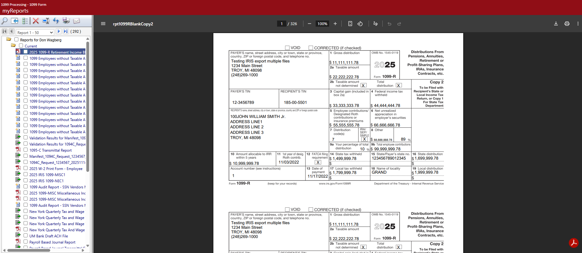
Task: Email report using envelope icon
Action: [77, 21]
